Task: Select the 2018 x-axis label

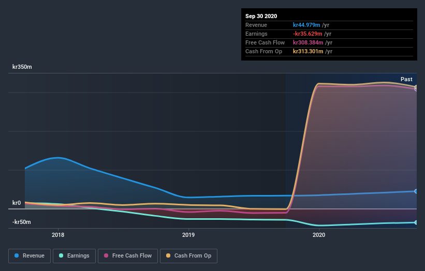Action: (58, 235)
